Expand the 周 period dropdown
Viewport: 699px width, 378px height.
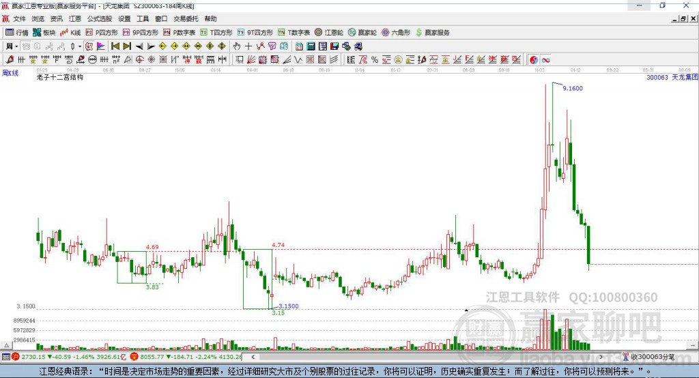(16, 46)
